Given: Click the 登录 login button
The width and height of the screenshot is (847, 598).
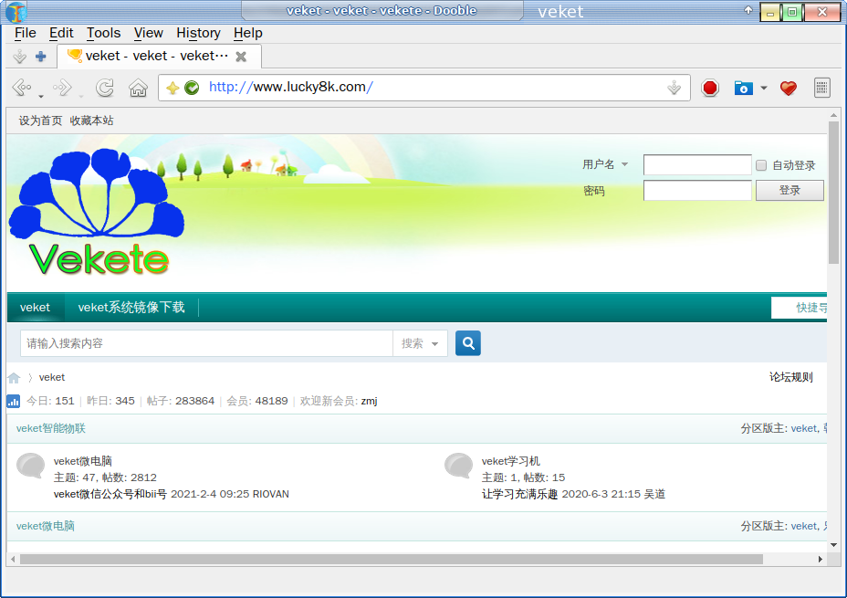Looking at the screenshot, I should (789, 190).
